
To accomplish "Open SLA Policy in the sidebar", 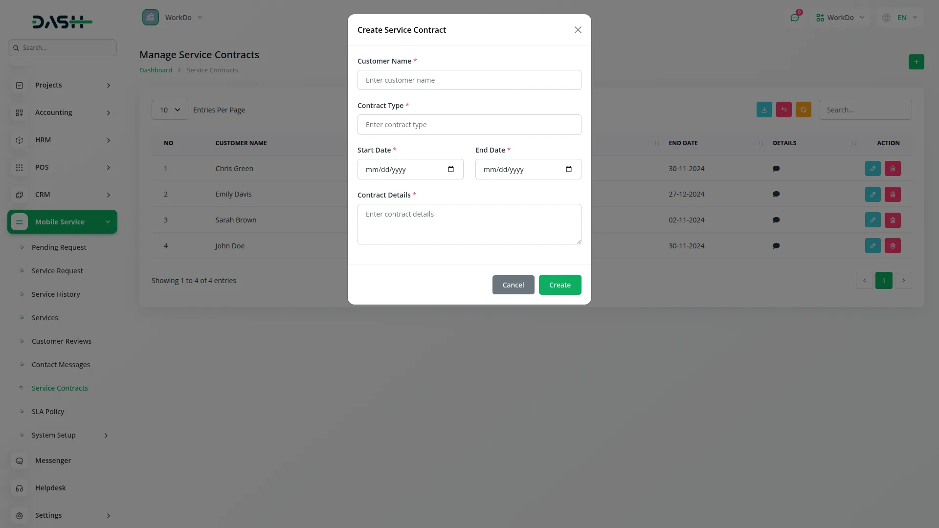I will (x=48, y=412).
